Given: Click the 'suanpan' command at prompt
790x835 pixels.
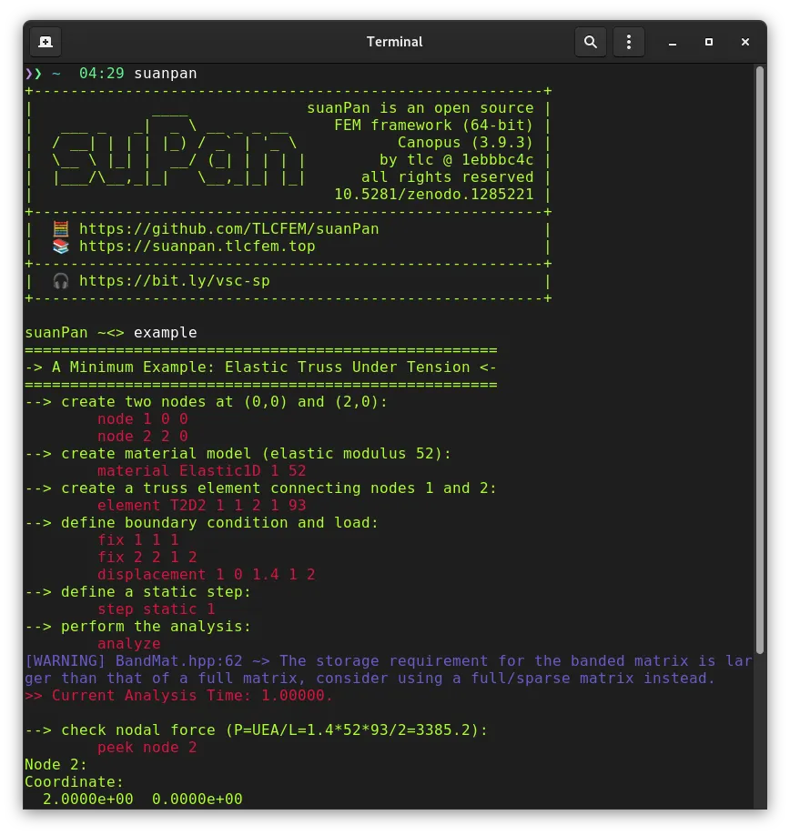Looking at the screenshot, I should point(165,74).
